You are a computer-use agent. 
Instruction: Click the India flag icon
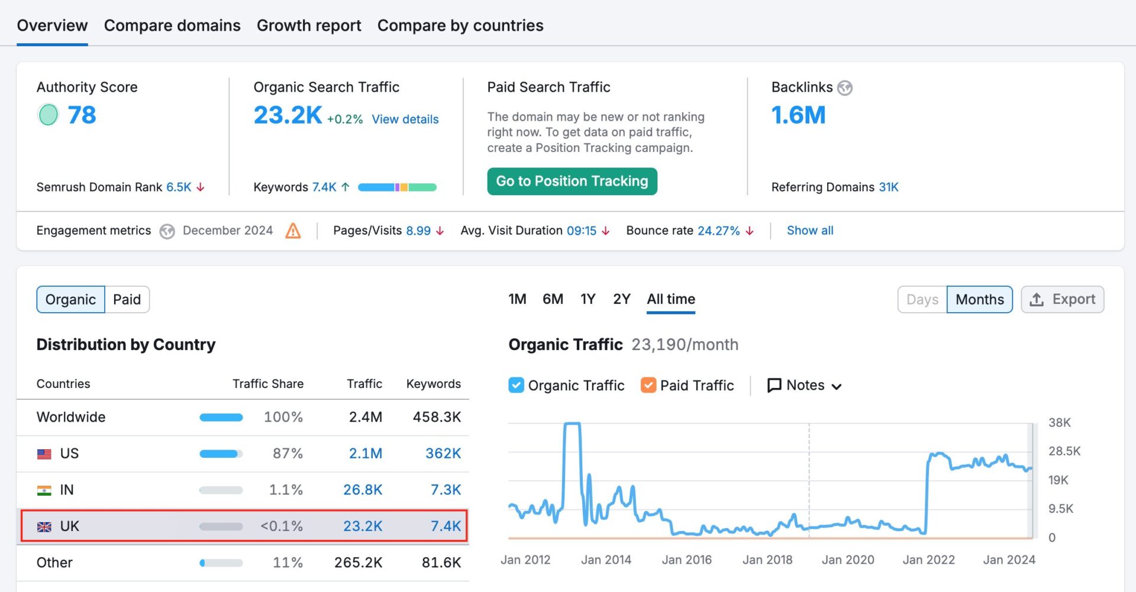tap(44, 490)
